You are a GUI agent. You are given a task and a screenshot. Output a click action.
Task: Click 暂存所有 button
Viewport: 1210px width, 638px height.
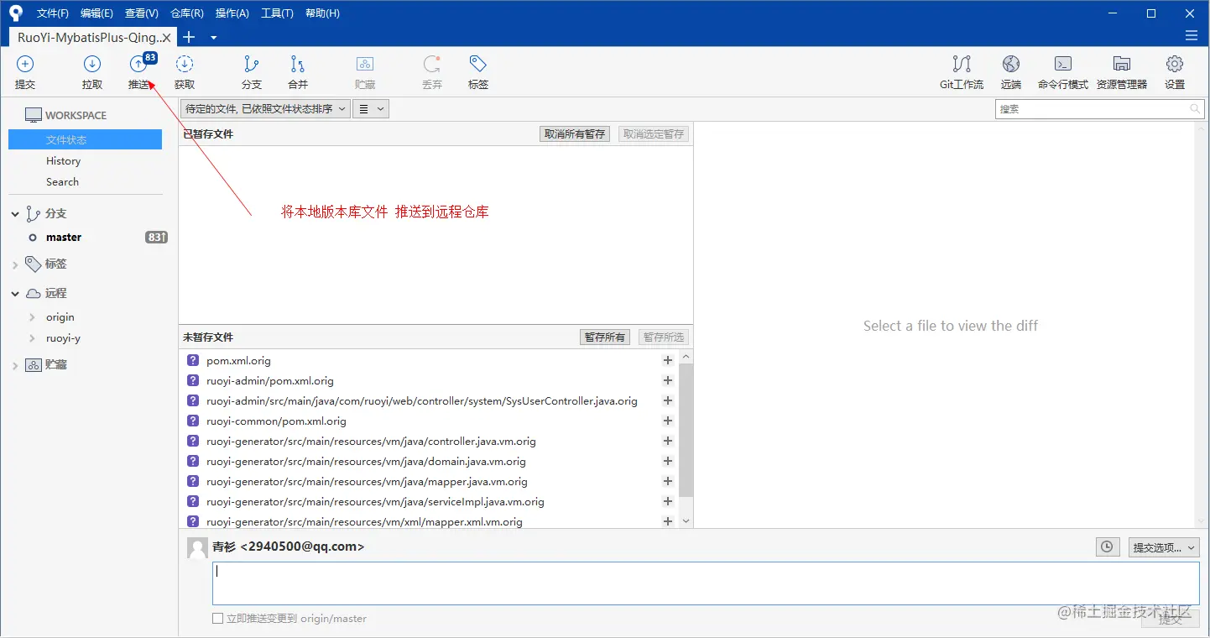(x=605, y=337)
